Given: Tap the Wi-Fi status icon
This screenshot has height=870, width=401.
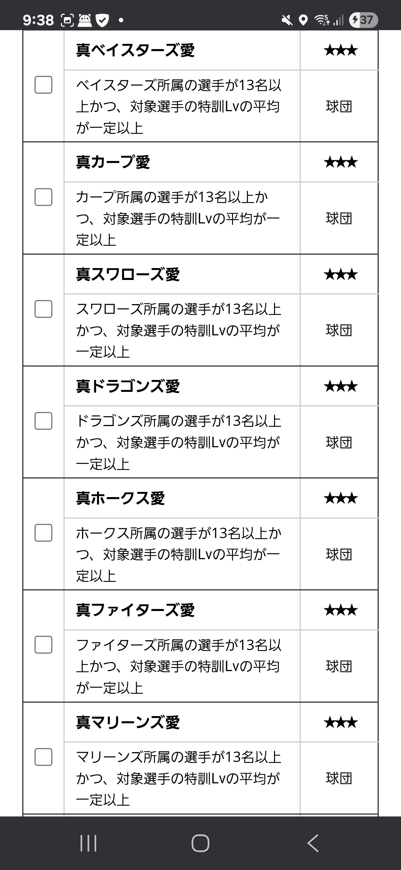Looking at the screenshot, I should (322, 20).
